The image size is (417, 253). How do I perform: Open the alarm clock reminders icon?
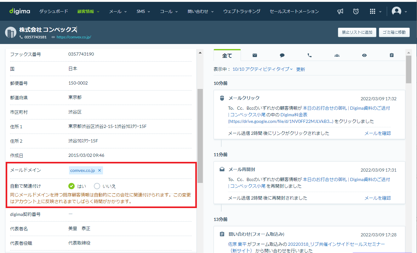click(356, 11)
